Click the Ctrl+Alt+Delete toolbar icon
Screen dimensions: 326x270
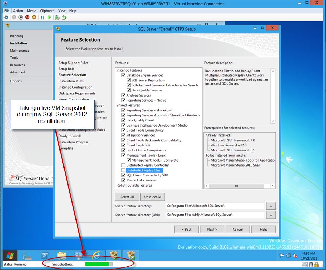click(x=6, y=17)
